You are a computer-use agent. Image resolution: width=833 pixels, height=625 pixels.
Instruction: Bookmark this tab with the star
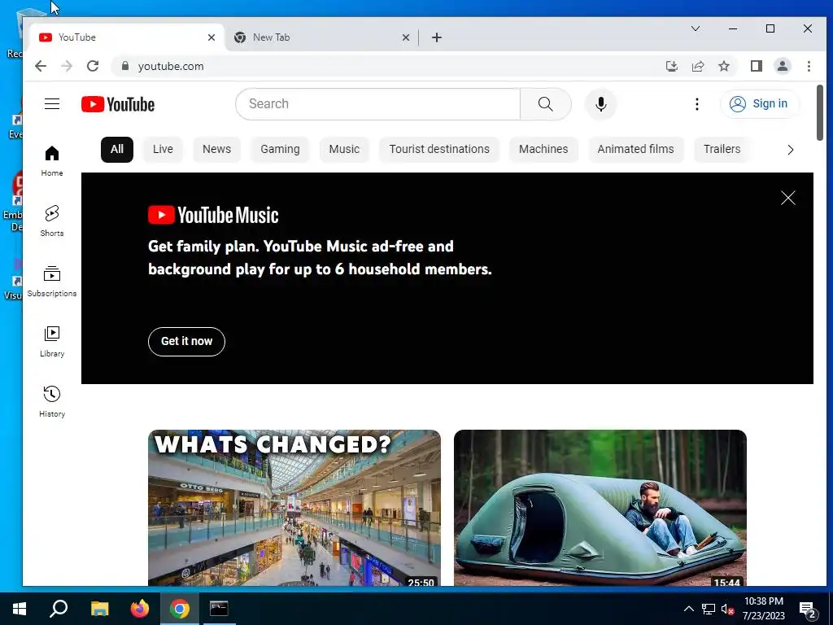coord(723,66)
